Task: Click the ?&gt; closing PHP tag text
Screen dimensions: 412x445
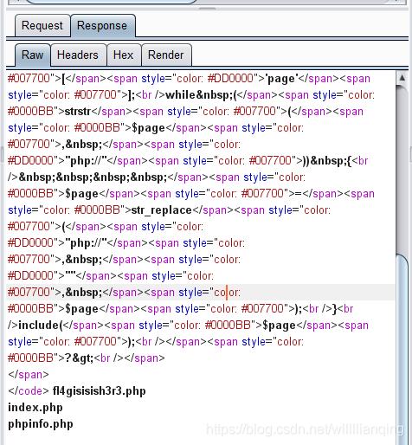Action: [x=79, y=358]
